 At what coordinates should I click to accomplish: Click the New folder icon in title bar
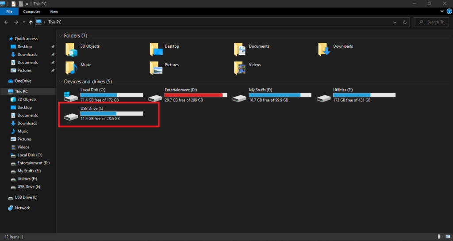tap(21, 4)
